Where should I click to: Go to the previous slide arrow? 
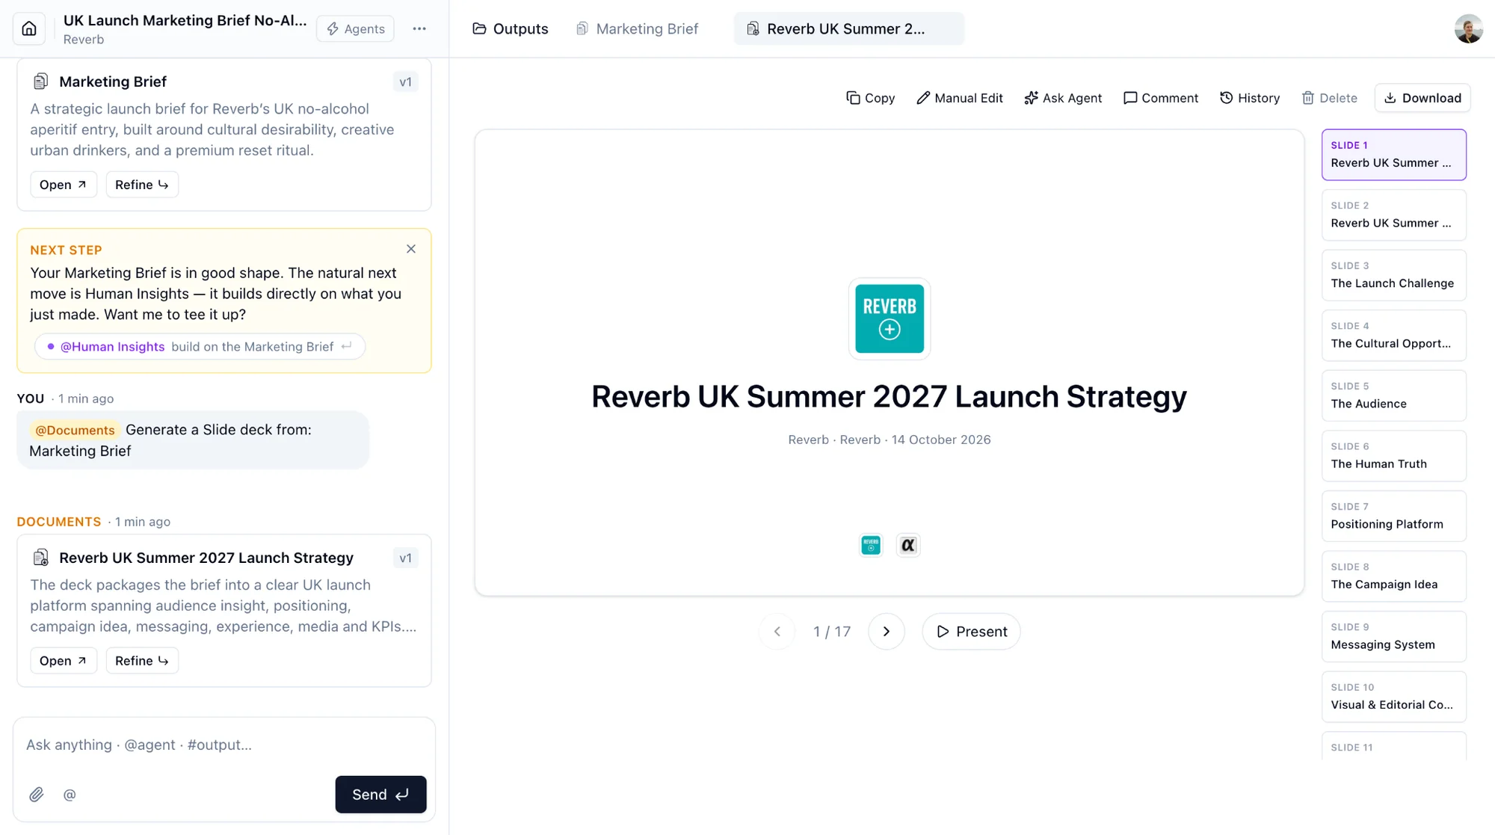point(777,632)
